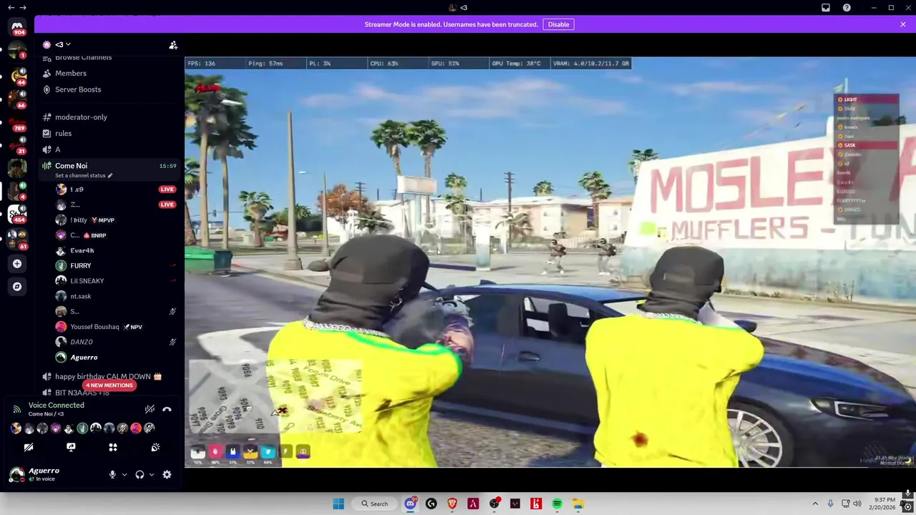Image resolution: width=916 pixels, height=515 pixels.
Task: Open server with 454 notification badge
Action: click(17, 212)
